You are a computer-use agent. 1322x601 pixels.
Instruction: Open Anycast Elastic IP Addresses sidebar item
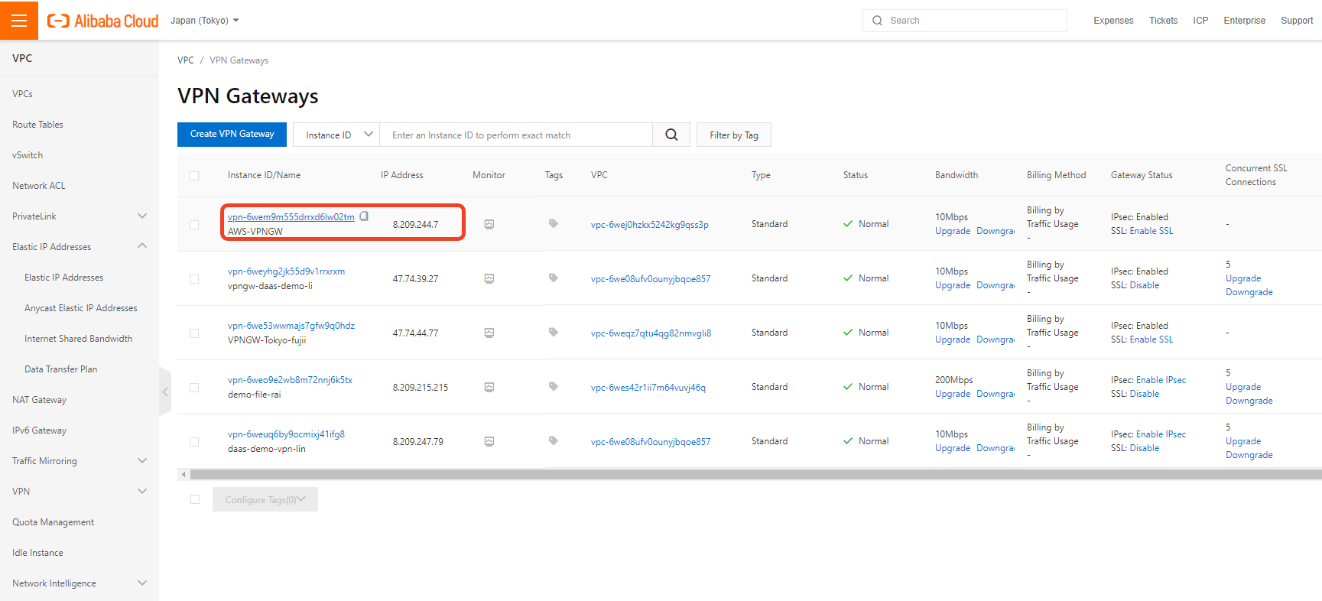pos(81,308)
